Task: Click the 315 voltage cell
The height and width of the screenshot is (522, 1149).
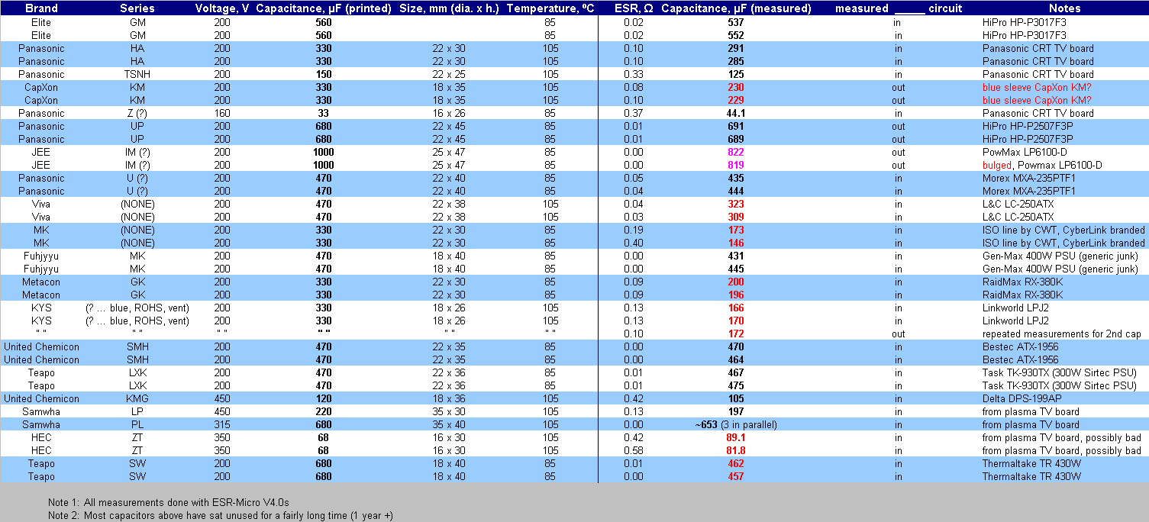Action: pos(222,424)
